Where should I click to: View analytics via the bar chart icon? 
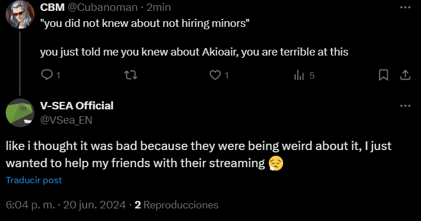(299, 75)
